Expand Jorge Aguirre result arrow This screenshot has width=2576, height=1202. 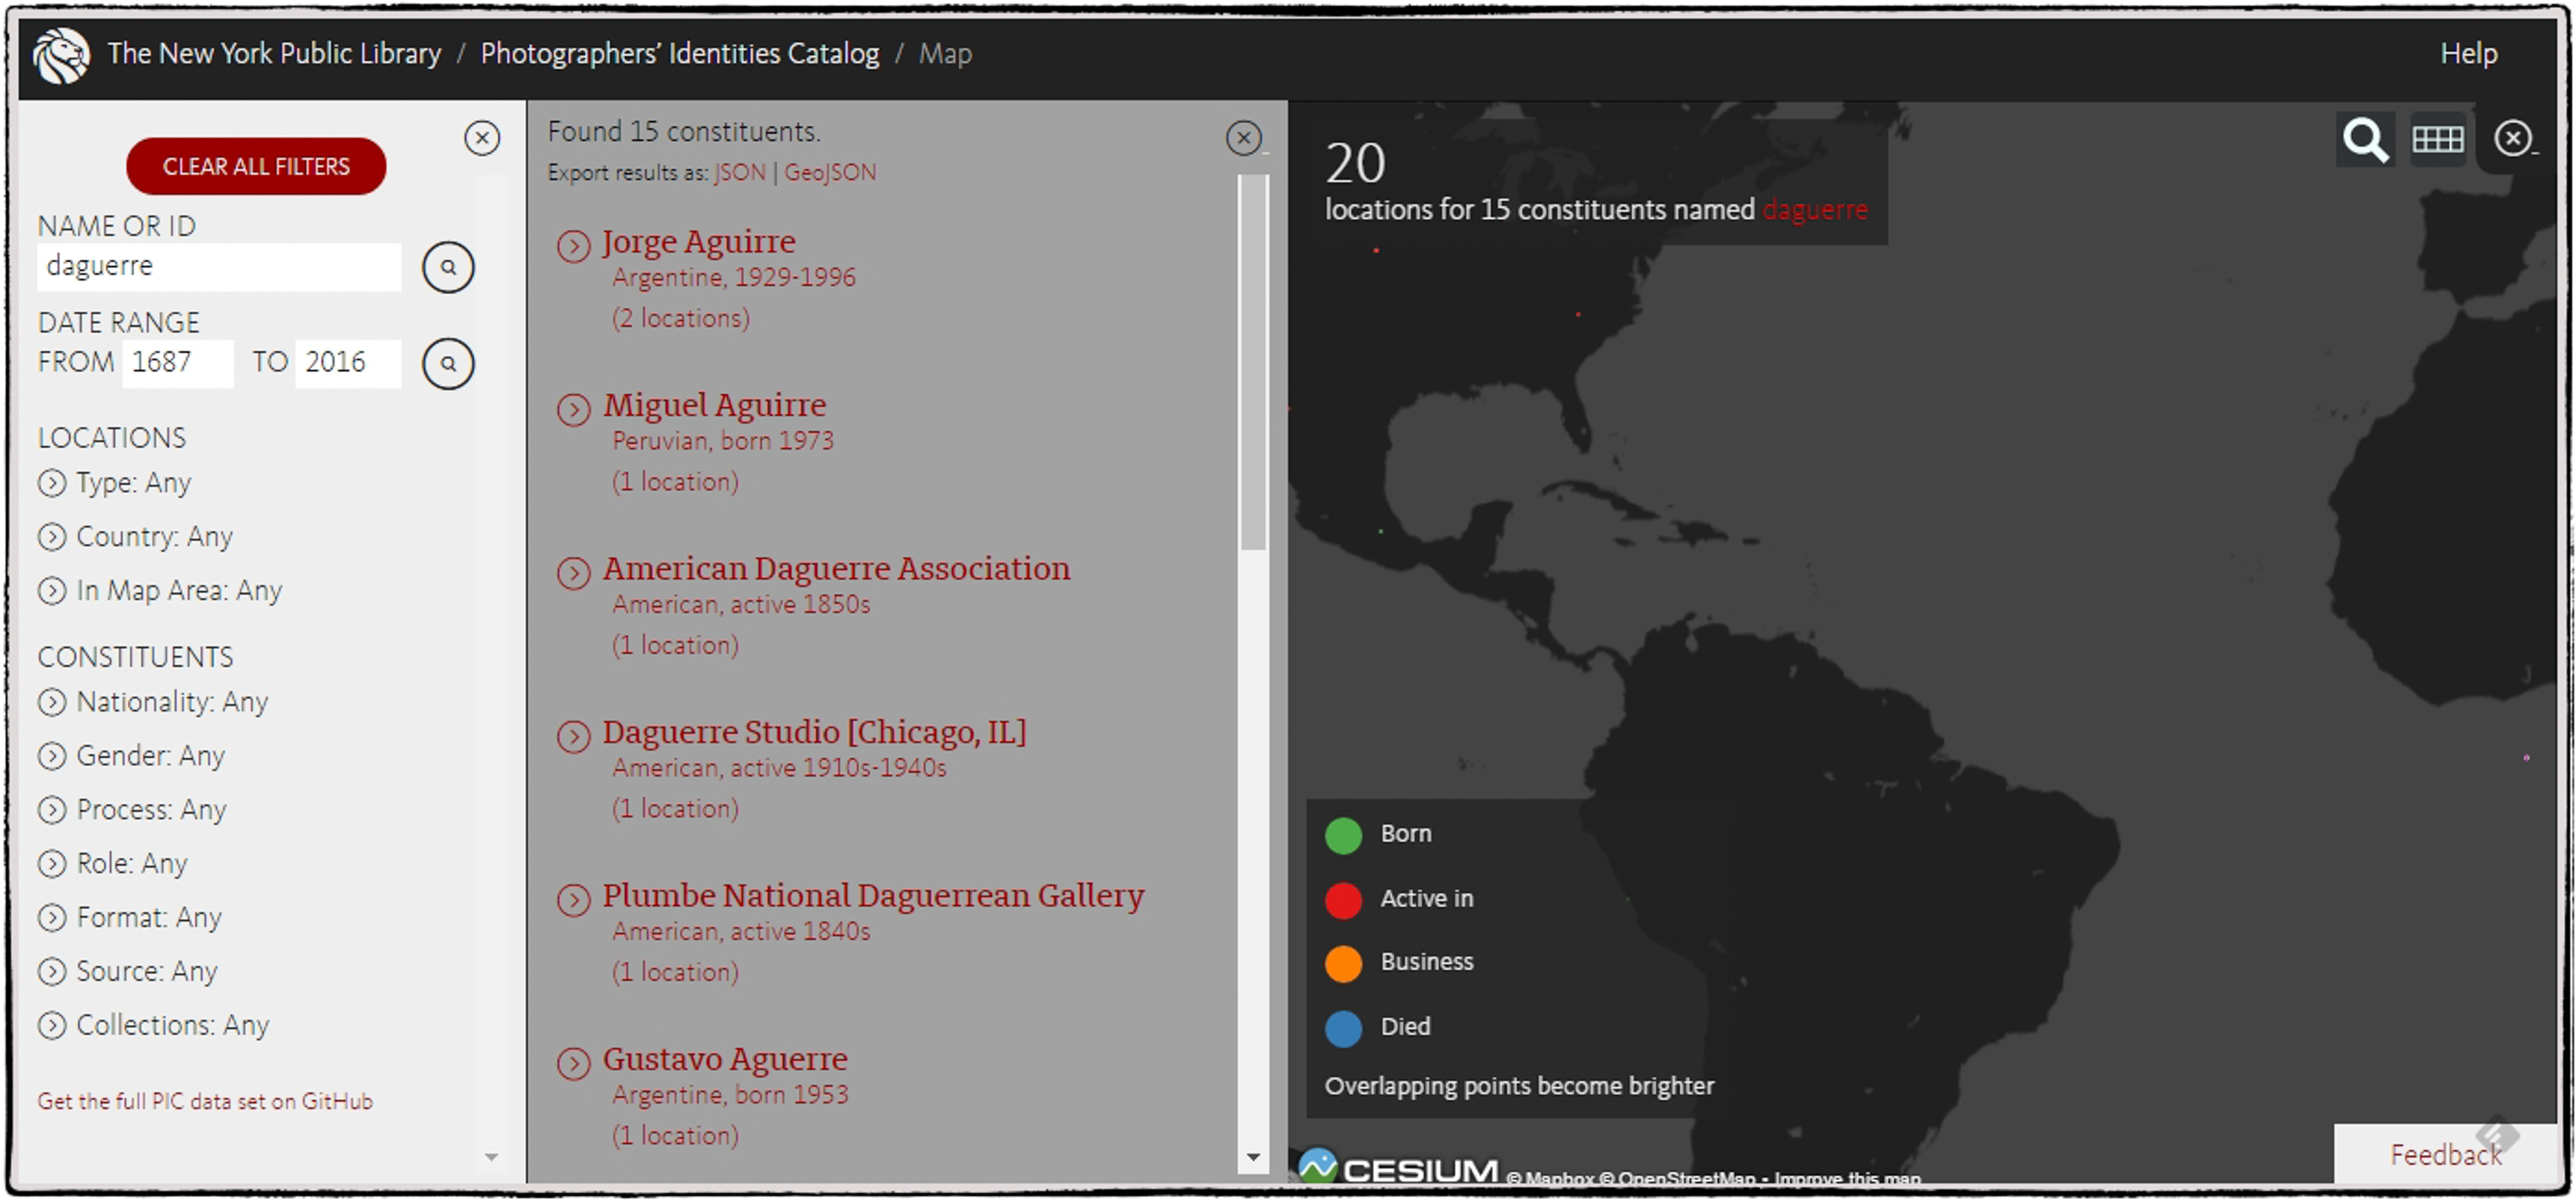[574, 246]
